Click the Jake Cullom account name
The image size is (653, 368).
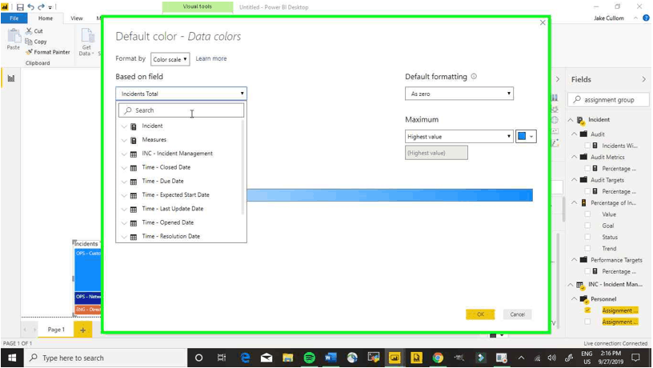(608, 18)
